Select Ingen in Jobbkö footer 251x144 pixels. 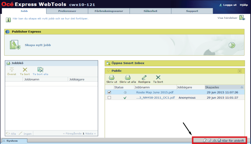tap(25, 134)
